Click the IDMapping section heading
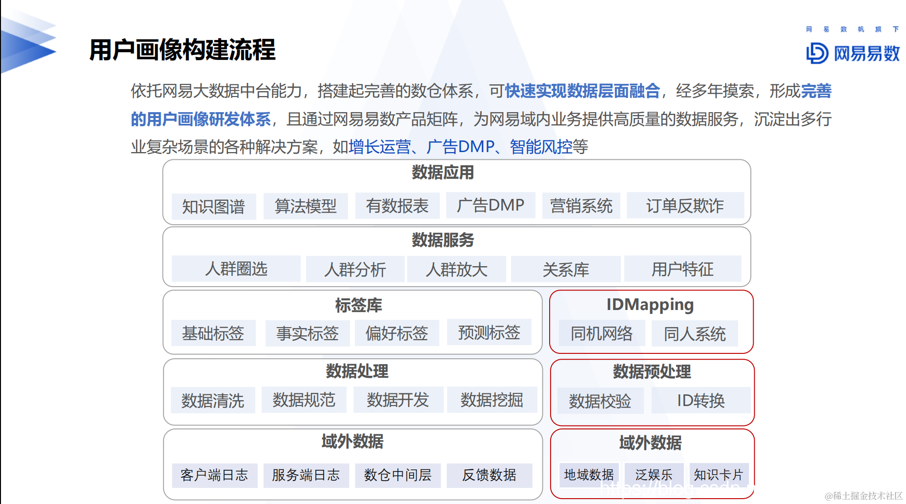 [x=650, y=305]
